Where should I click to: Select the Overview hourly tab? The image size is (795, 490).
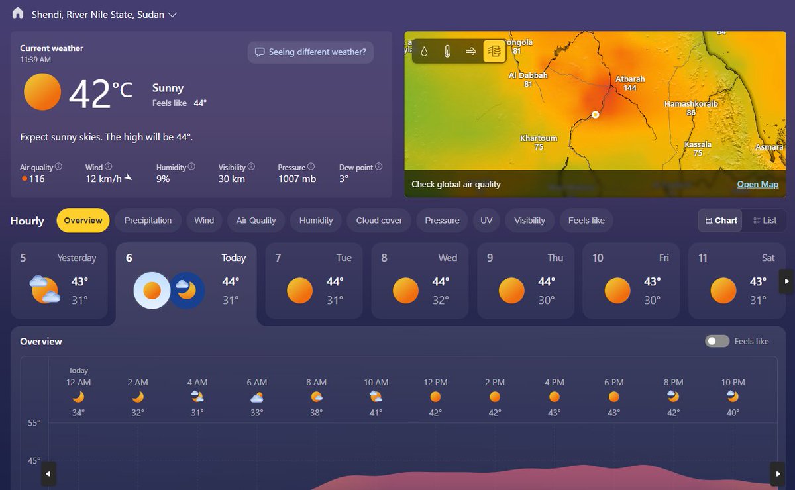[x=83, y=220]
